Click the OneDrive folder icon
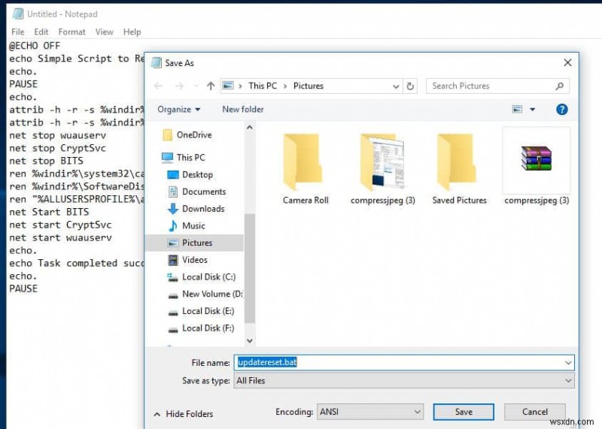Screen dimensions: 602x429 168,135
